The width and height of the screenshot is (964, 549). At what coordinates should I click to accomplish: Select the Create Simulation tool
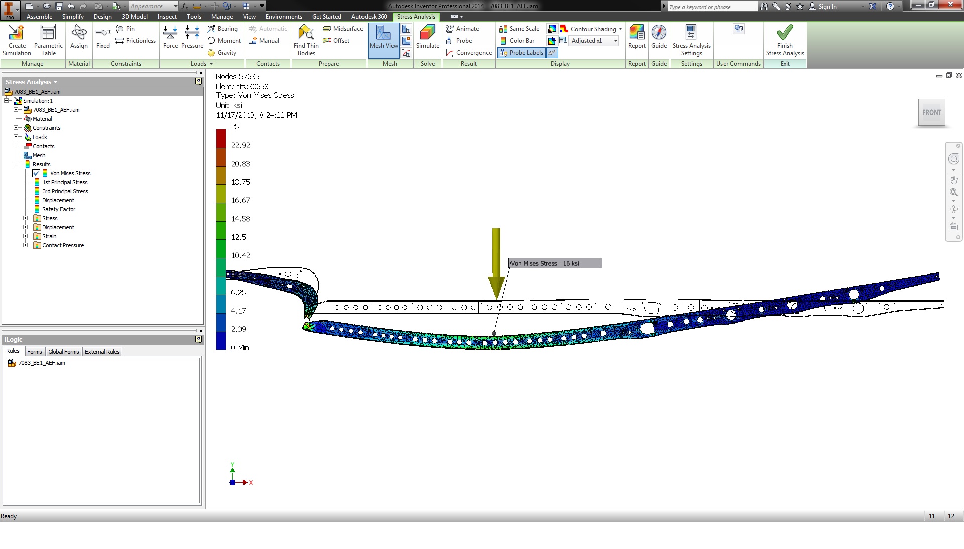point(17,40)
